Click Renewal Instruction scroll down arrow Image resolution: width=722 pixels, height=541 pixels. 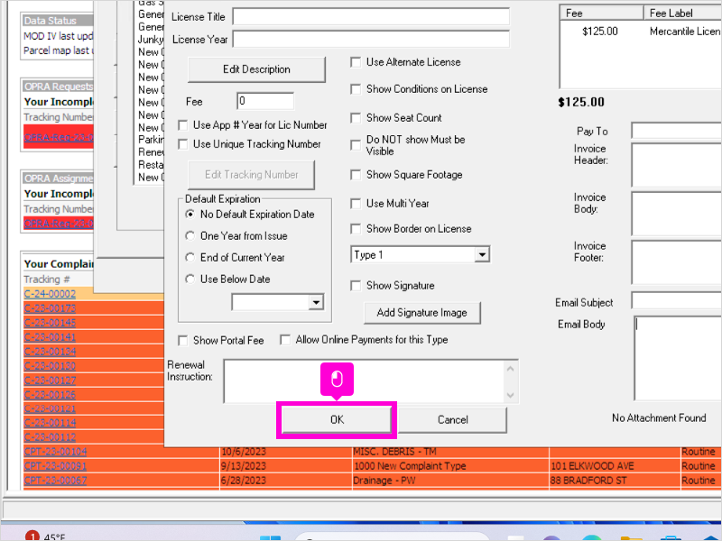pyautogui.click(x=510, y=395)
